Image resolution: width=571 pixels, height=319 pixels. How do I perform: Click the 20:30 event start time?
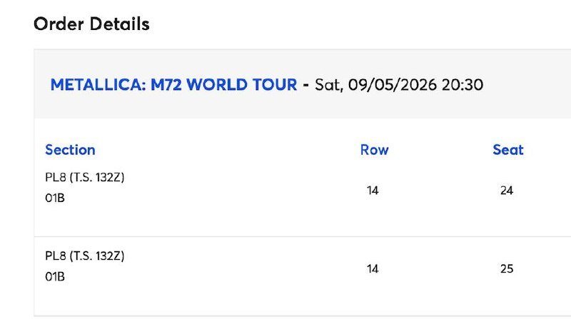click(x=463, y=85)
